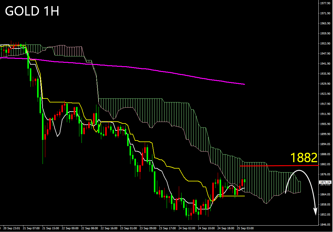Click the GOLD 1H chart title

click(x=32, y=12)
